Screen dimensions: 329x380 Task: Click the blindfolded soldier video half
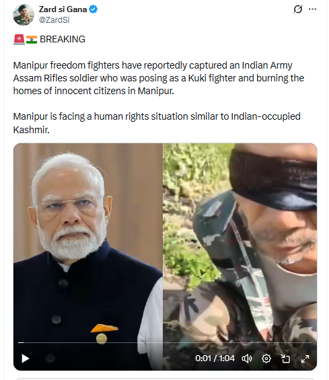tap(240, 242)
